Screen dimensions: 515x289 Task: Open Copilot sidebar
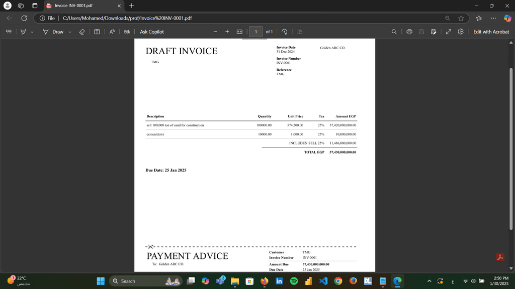pyautogui.click(x=507, y=19)
